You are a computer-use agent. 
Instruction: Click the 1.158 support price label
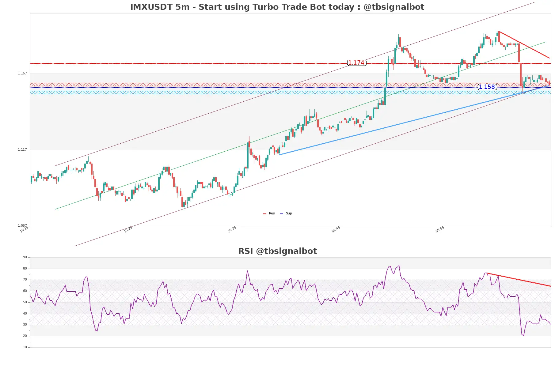tap(487, 87)
